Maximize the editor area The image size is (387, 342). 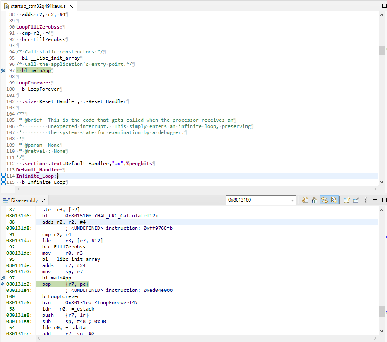384,6
